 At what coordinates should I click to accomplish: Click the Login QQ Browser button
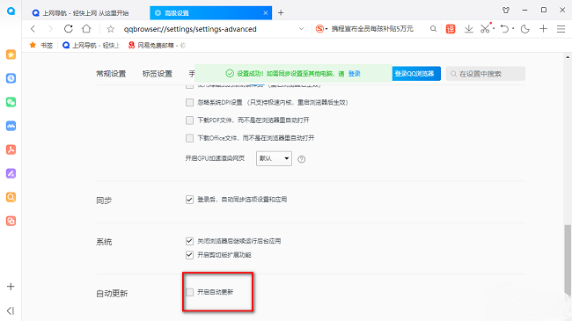click(416, 74)
